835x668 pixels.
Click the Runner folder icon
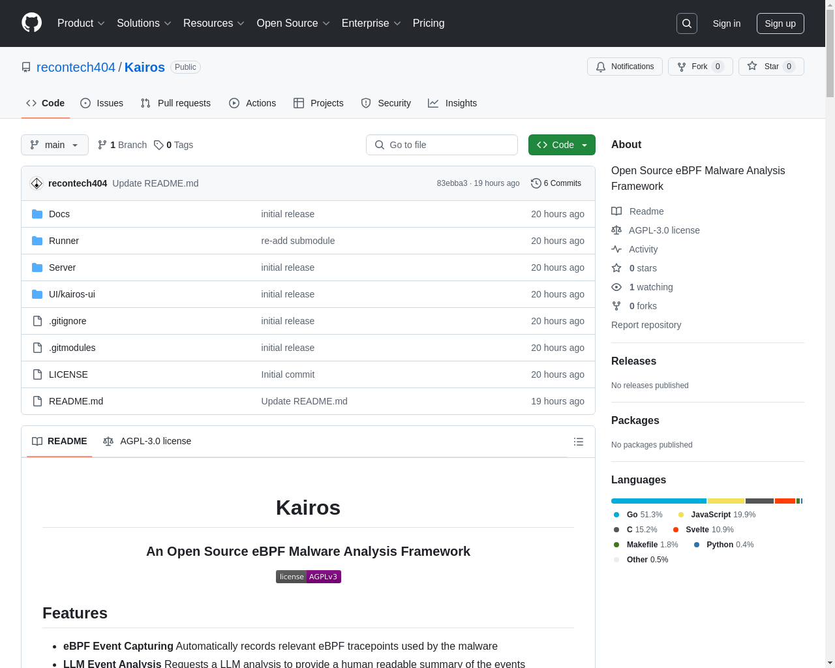click(x=37, y=241)
